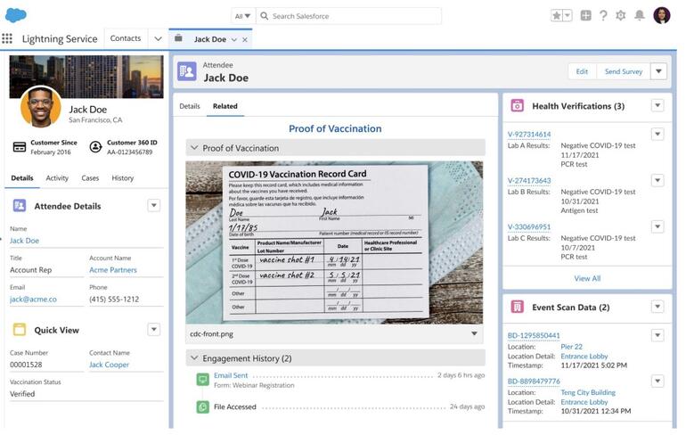Open the Pier 22 location link
The height and width of the screenshot is (435, 686).
point(571,347)
